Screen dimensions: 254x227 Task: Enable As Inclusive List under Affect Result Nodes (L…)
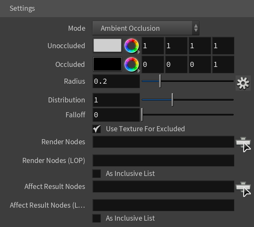(97, 218)
